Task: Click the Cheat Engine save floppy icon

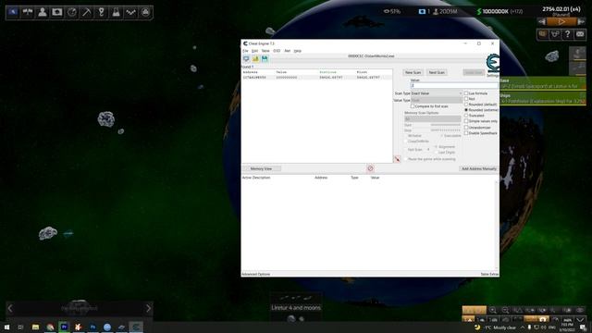Action: pyautogui.click(x=265, y=59)
